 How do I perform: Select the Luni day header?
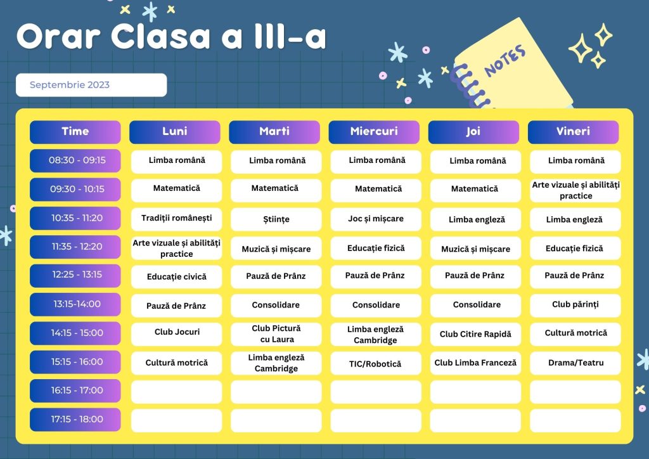click(175, 132)
